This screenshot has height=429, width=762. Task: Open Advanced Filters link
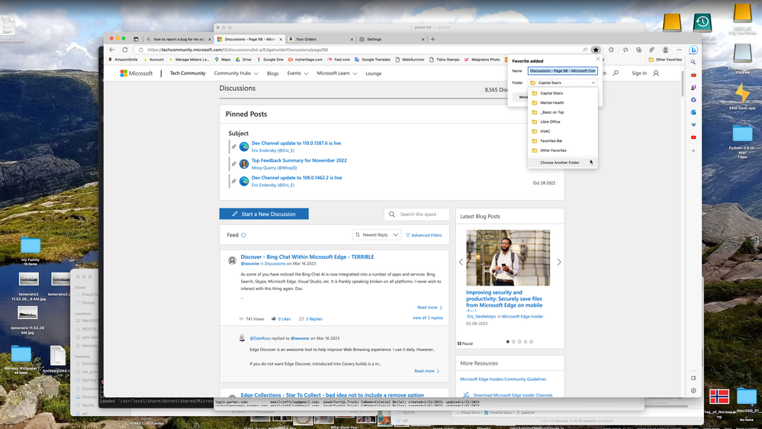click(x=424, y=235)
